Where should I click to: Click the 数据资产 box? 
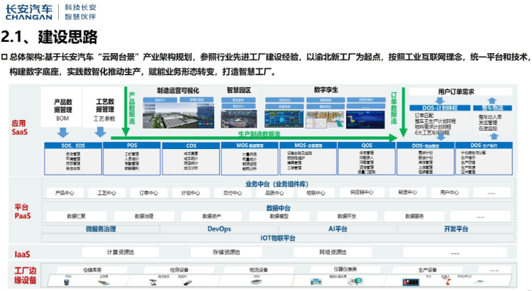tap(211, 216)
